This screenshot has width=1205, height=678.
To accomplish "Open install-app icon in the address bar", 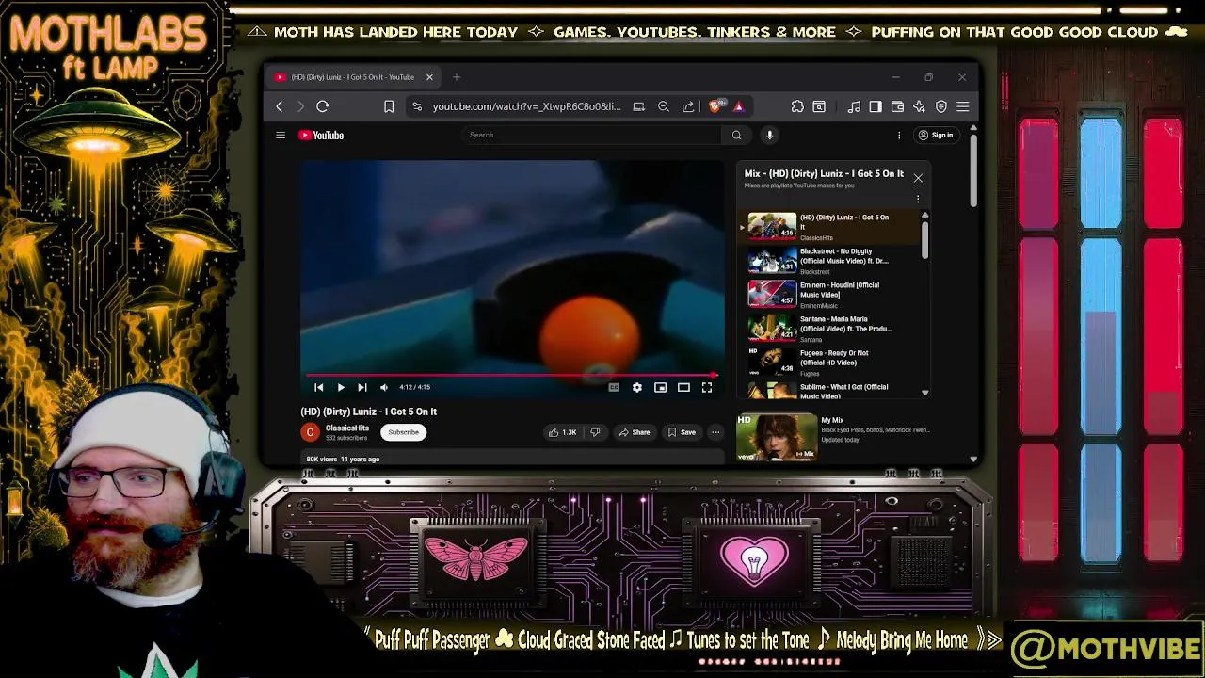I will [x=638, y=106].
